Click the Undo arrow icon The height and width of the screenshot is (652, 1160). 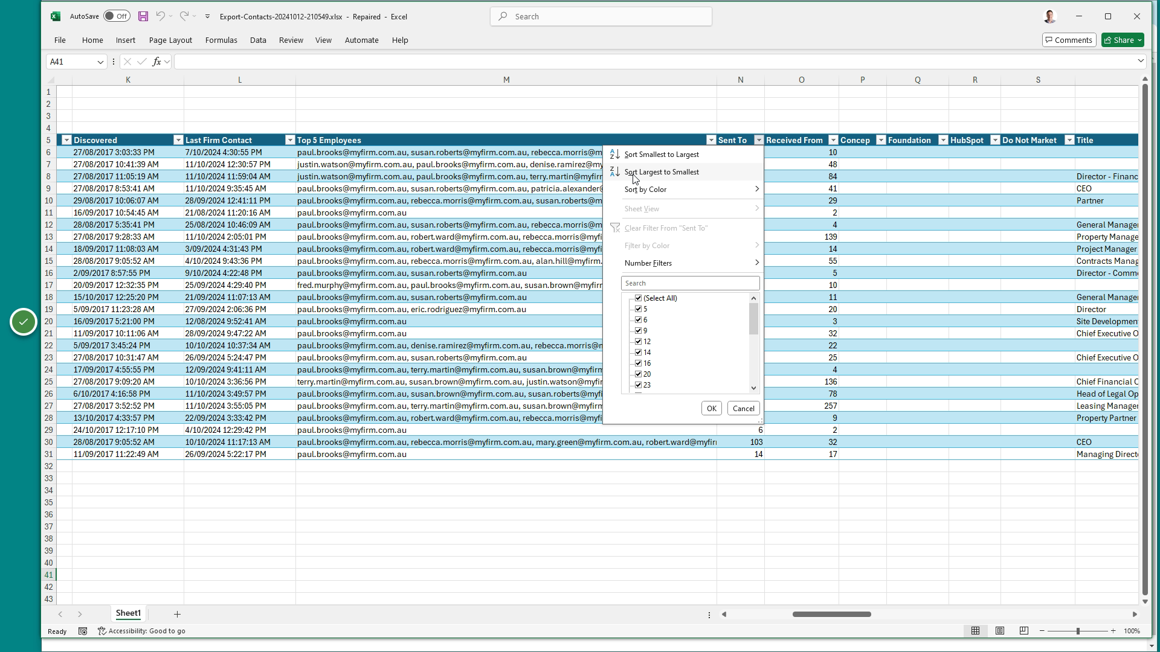coord(160,16)
